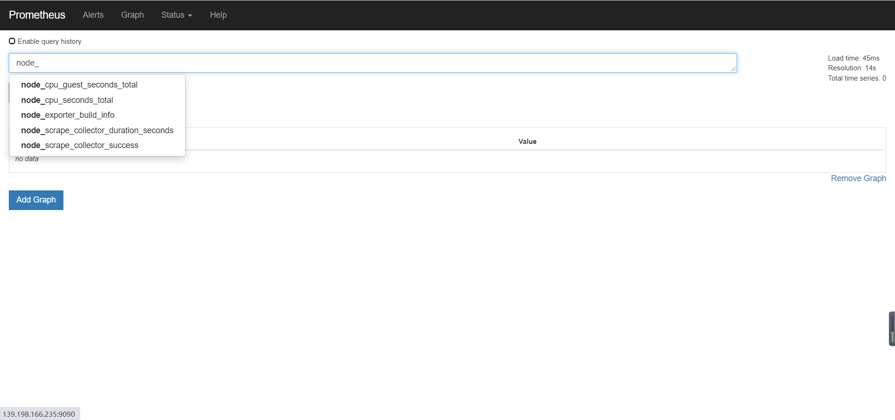Focus the expression input containing node_
Viewport: 895px width, 420px height.
pos(372,63)
